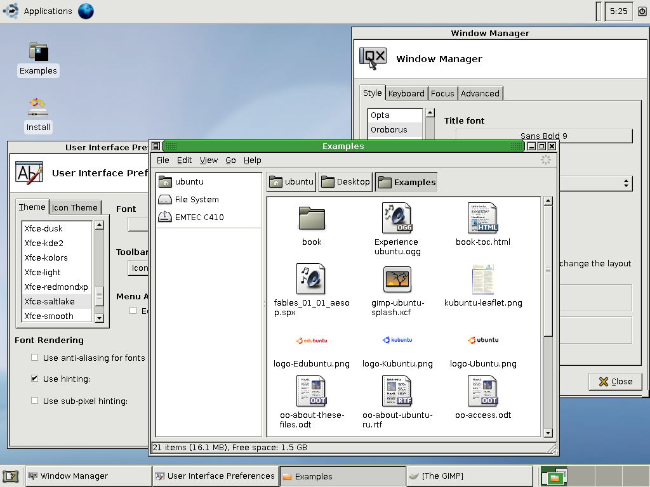This screenshot has width=650, height=487.
Task: Go to Desktop in path bar
Action: (x=345, y=182)
